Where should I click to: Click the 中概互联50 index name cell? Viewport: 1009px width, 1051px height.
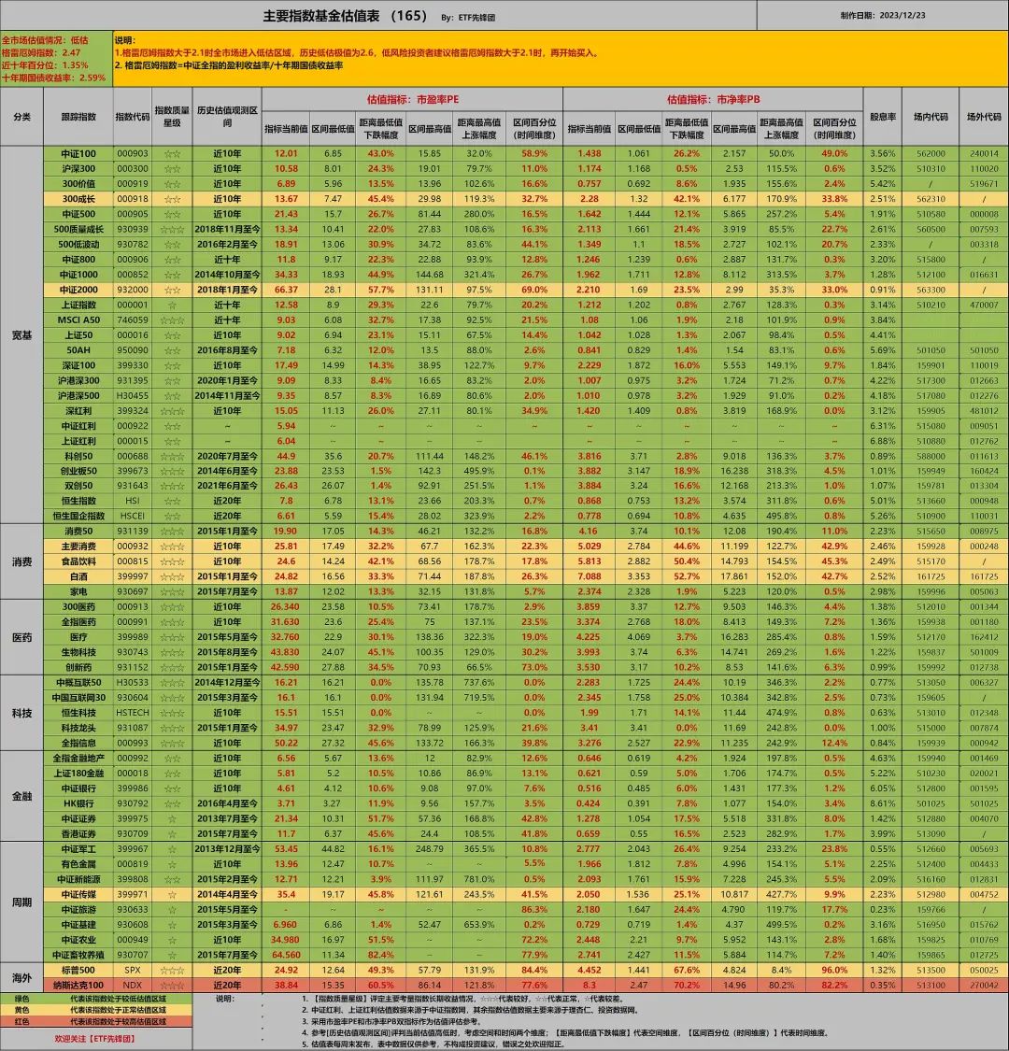(78, 682)
